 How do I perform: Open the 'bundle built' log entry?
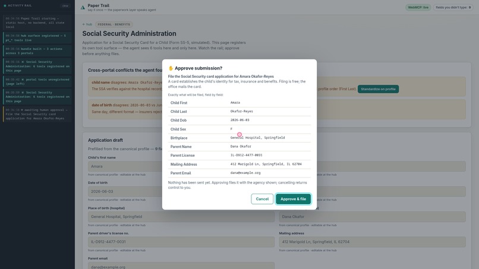(x=37, y=51)
